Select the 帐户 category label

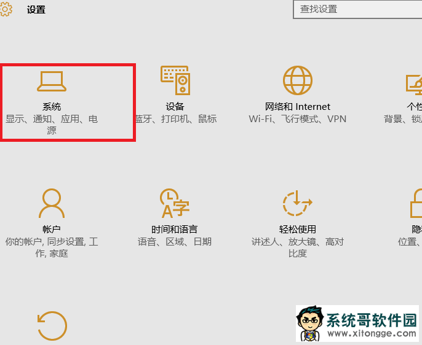(x=52, y=229)
